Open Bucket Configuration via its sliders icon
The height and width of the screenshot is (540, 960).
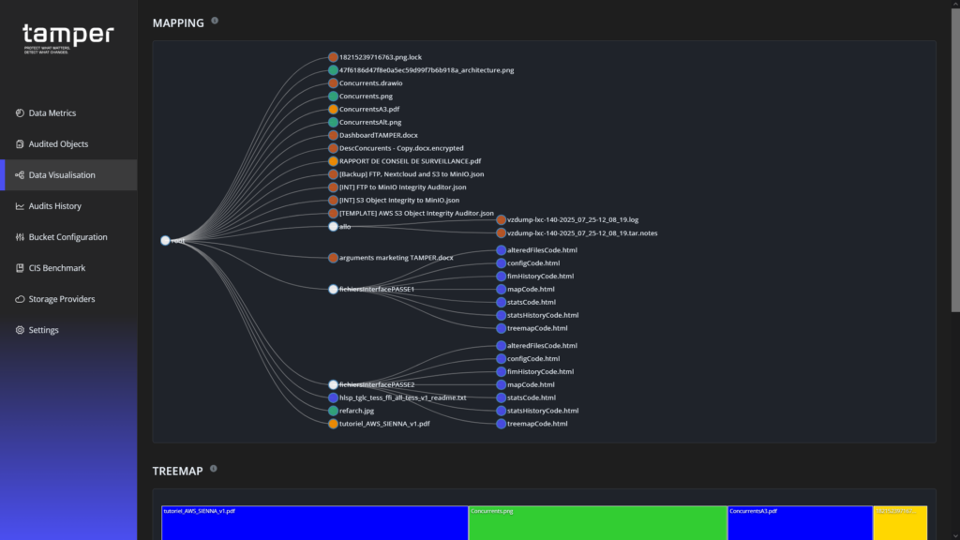[20, 236]
